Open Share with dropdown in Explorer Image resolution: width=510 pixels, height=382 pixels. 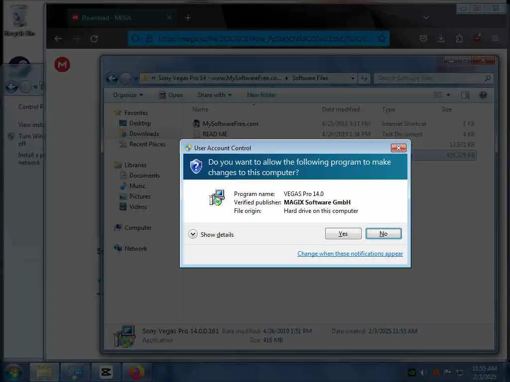[x=214, y=95]
